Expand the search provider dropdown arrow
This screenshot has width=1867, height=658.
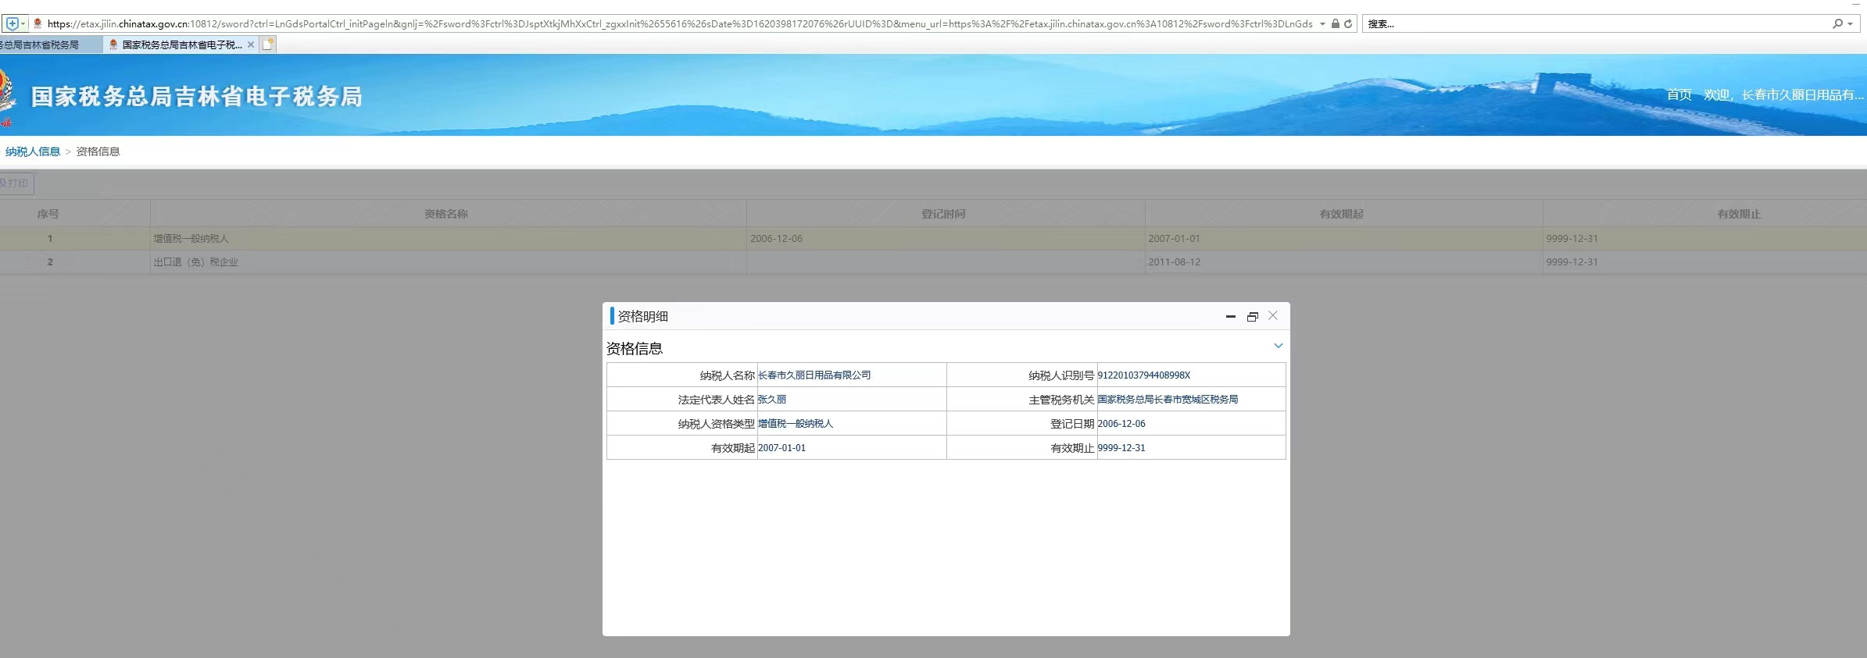[1851, 23]
